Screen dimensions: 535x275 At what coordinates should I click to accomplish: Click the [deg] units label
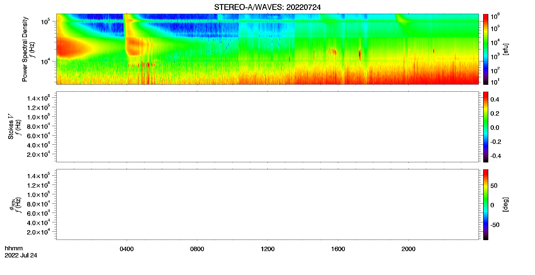tap(505, 204)
